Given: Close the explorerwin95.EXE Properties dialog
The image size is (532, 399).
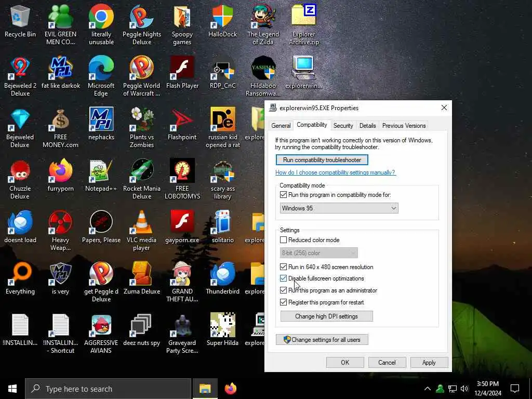Looking at the screenshot, I should [x=444, y=108].
